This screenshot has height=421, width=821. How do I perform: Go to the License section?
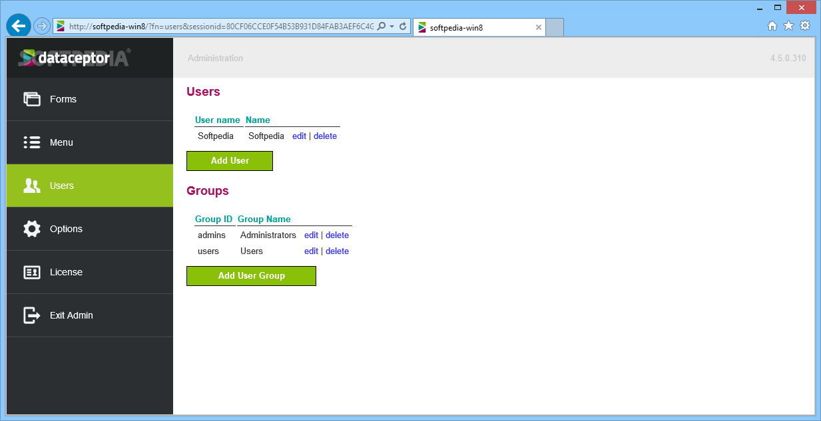point(90,272)
